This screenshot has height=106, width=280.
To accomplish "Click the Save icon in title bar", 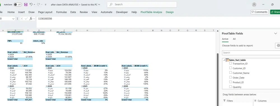I will pyautogui.click(x=26, y=4).
